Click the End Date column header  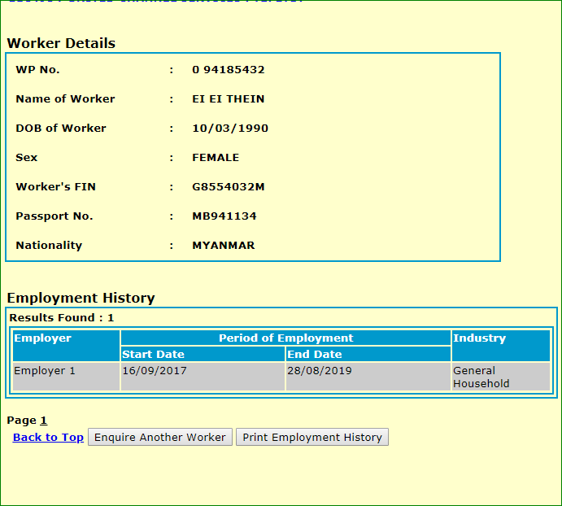coord(315,355)
